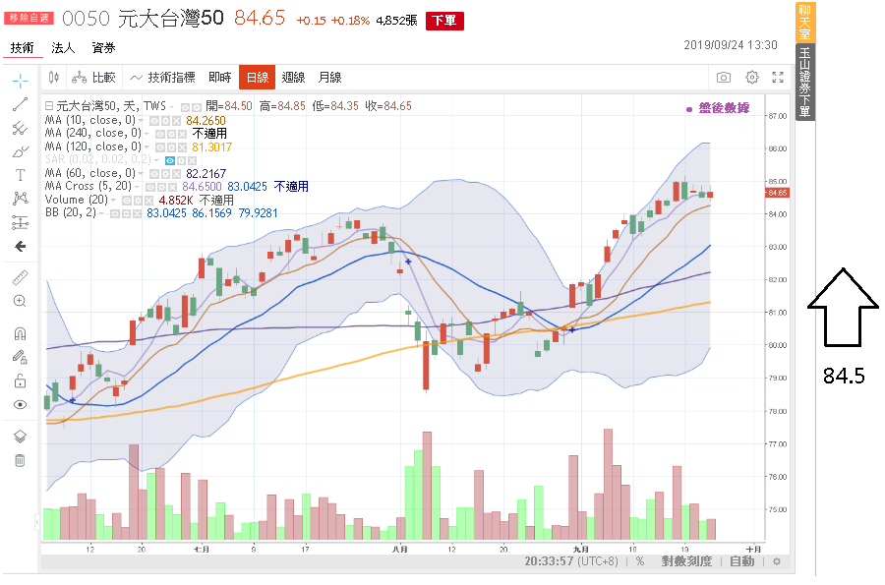Open chart settings gear icon
885x585 pixels.
[752, 78]
